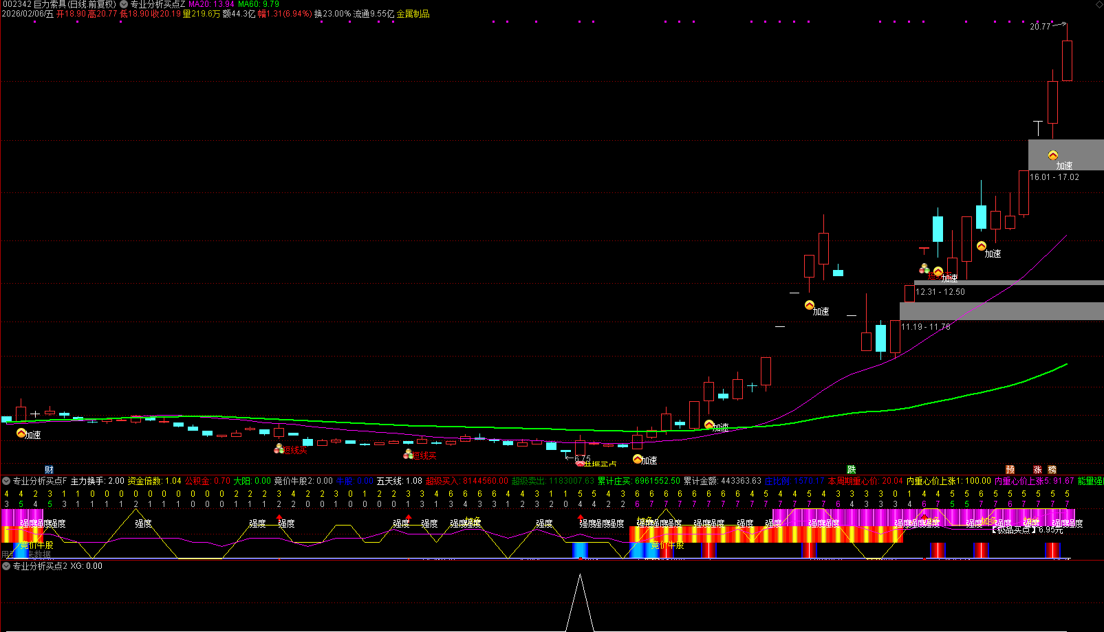
Task: Click the buy signal icon left of 12.31 zone
Action: (x=924, y=269)
